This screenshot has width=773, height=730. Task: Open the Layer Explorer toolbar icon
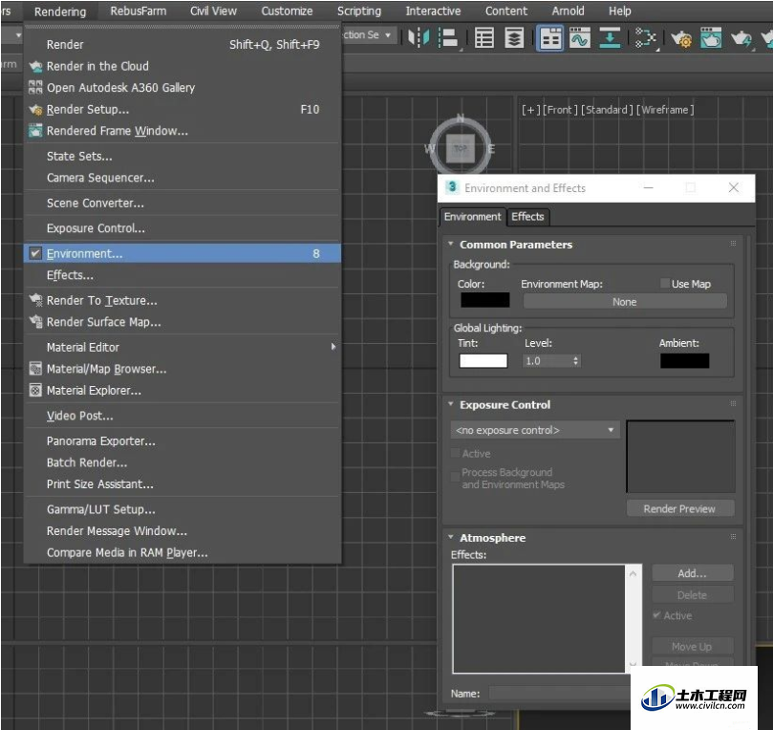tap(514, 37)
